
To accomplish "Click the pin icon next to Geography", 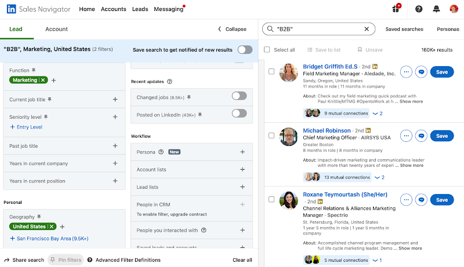I will pos(39,217).
